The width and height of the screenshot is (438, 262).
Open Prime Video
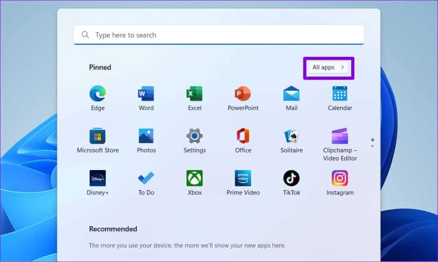(243, 179)
